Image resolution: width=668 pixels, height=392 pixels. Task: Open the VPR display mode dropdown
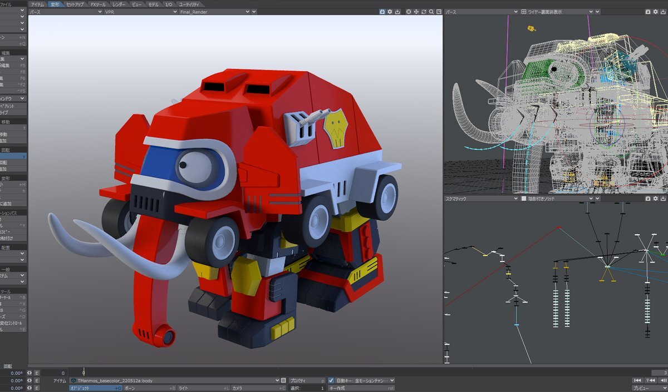tap(141, 12)
